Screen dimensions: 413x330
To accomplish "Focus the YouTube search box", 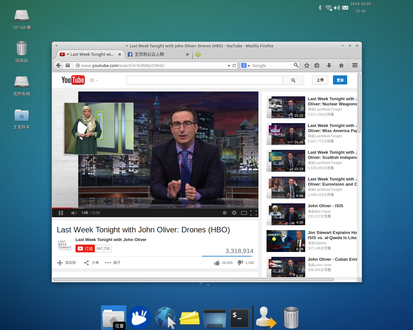I will (x=204, y=80).
